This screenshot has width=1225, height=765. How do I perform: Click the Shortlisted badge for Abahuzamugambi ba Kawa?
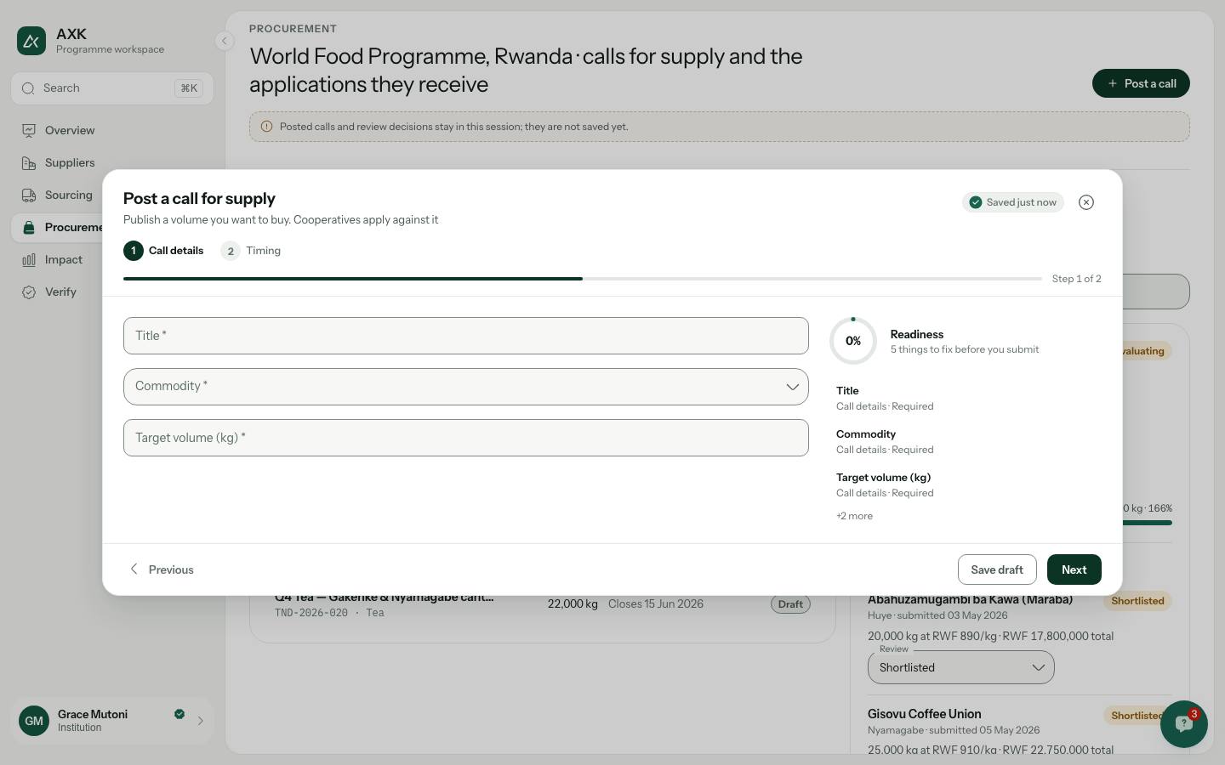1137,601
